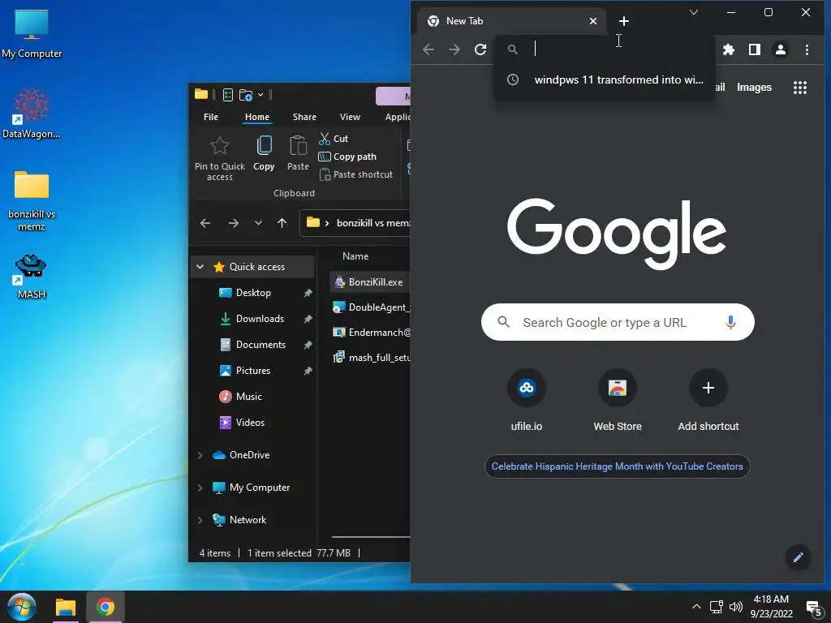Open MASH desktop shortcut
This screenshot has width=831, height=623.
pos(32,276)
